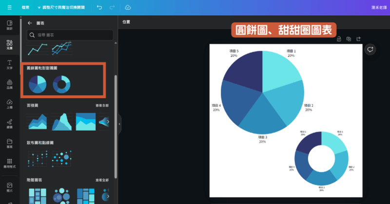Open the 檔案 (File) menu
Viewport: 390px width, 204px height.
(25, 8)
